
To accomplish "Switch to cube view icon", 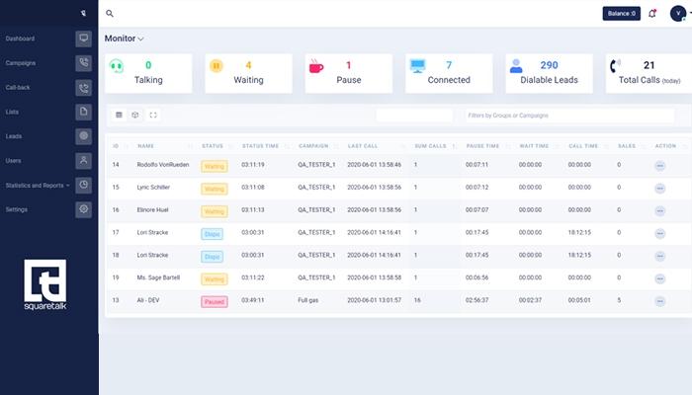I will [x=135, y=116].
